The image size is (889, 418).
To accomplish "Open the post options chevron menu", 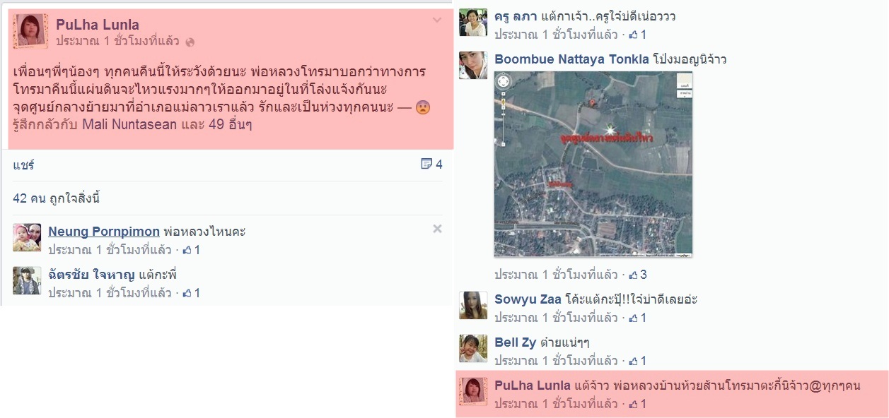I will click(437, 20).
